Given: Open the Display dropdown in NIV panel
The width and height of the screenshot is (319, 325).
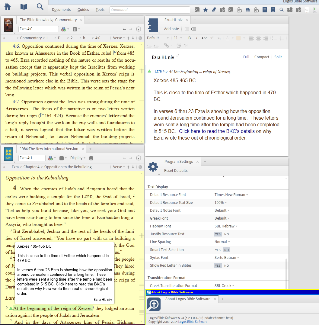Looking at the screenshot, I should [x=78, y=158].
